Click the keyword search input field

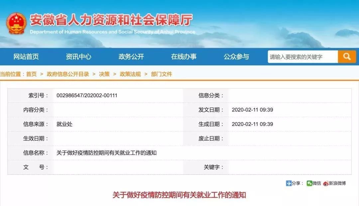point(301,57)
